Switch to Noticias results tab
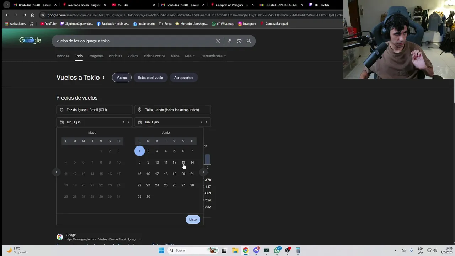 (116, 56)
